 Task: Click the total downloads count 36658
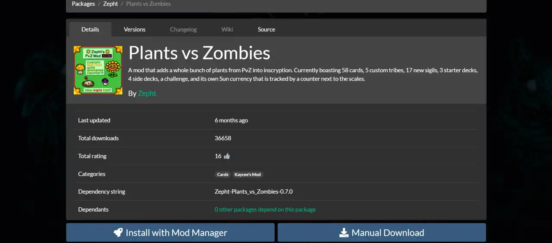point(223,138)
